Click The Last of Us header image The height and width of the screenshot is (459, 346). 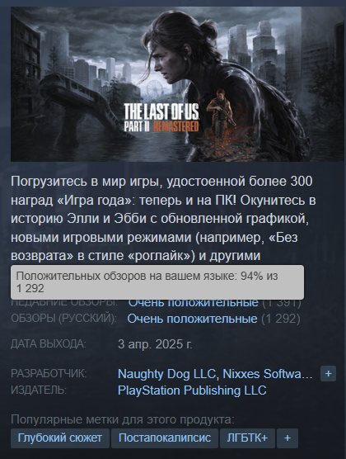177,84
